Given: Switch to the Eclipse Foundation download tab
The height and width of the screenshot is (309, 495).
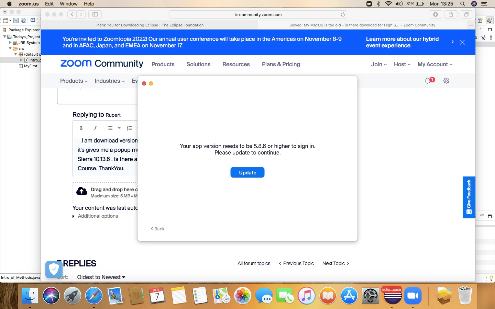Looking at the screenshot, I should 149,25.
